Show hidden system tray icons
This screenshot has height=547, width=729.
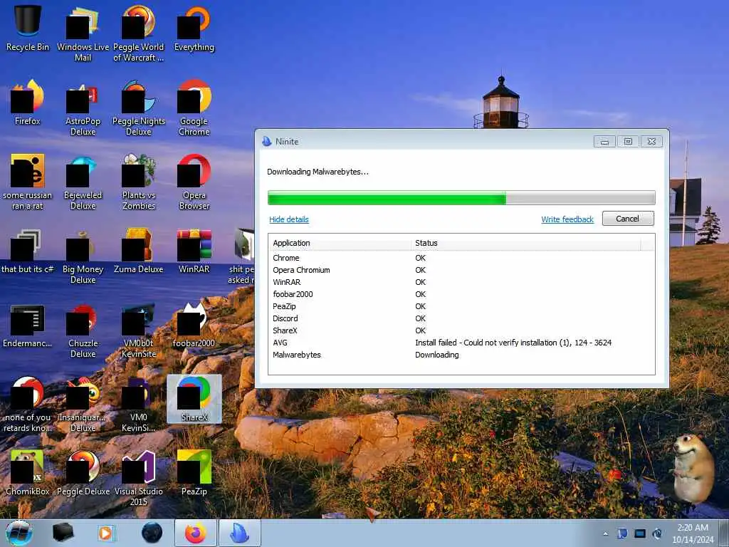click(x=605, y=533)
